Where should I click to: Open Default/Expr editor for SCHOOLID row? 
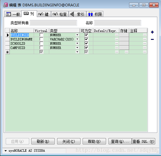tap(117, 43)
